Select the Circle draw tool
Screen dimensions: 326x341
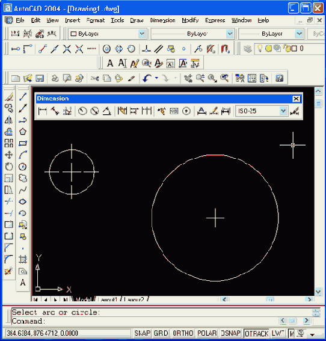pyautogui.click(x=23, y=167)
